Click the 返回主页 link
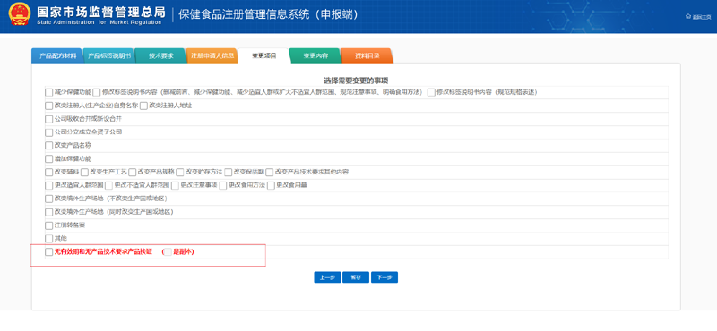The height and width of the screenshot is (331, 717). pos(702,17)
